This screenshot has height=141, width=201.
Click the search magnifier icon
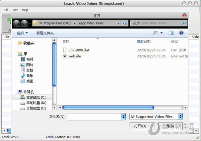click(x=184, y=23)
